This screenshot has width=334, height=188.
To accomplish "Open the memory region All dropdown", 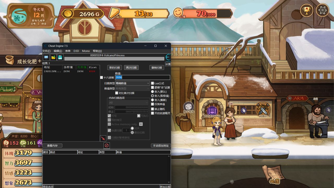I will pos(128,103).
